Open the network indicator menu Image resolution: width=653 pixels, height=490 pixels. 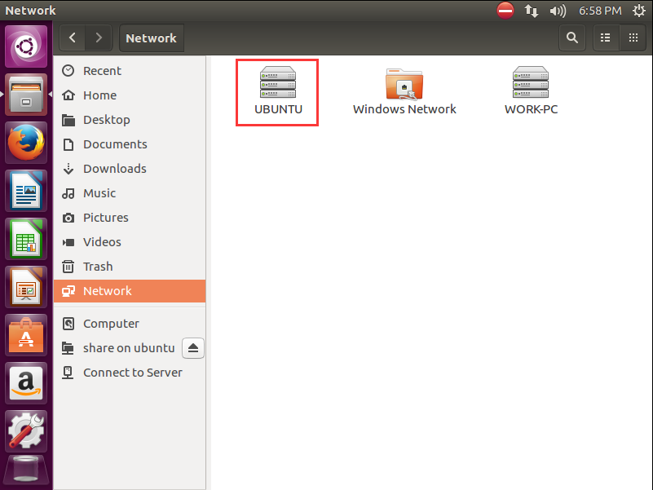[x=531, y=11]
